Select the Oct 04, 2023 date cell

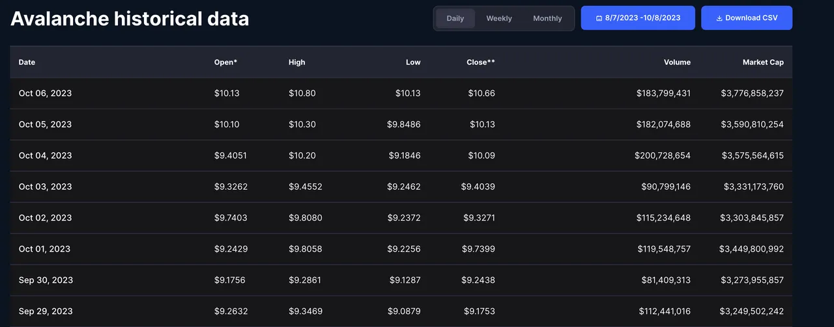(45, 156)
